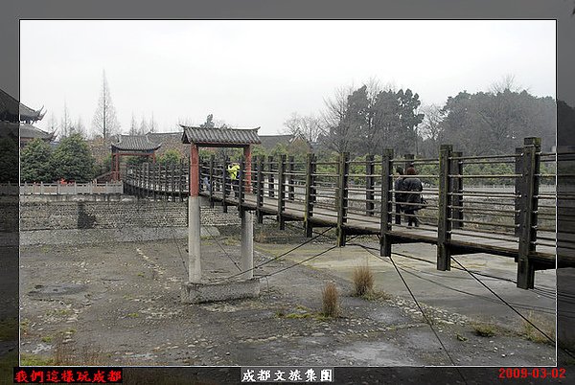
Task: Click the red caption text 我們這樣玩成都
Action: [68, 375]
